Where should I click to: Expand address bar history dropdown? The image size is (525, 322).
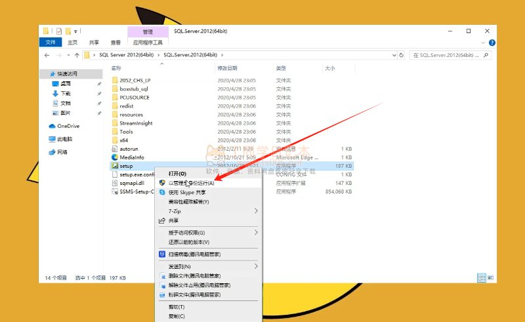tap(394, 55)
